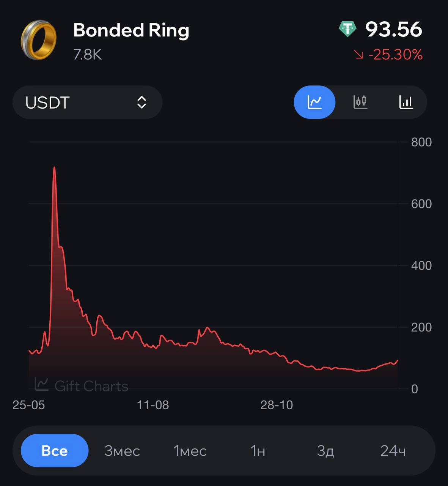Screen dimensions: 448x486
Task: Switch to candlestick chart view
Action: click(x=360, y=102)
